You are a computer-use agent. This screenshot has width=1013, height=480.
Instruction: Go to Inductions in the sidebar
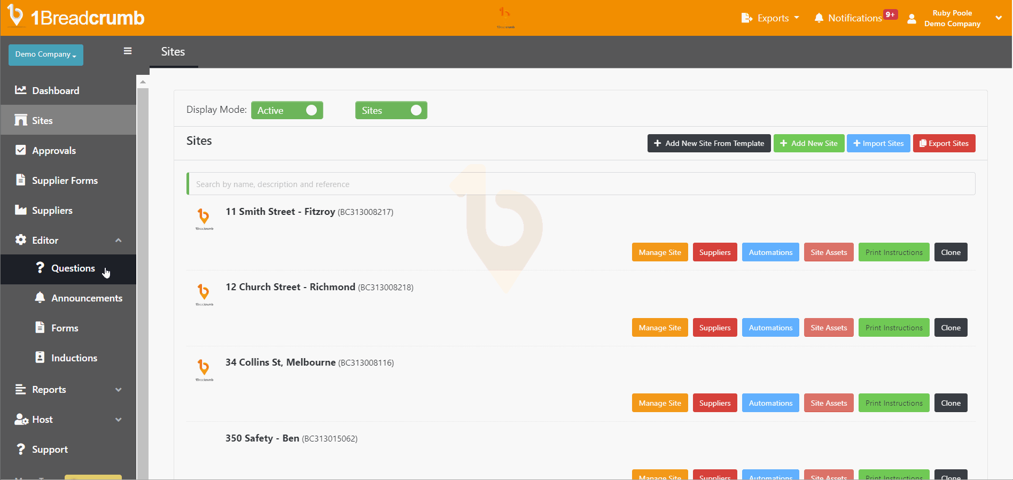(74, 358)
